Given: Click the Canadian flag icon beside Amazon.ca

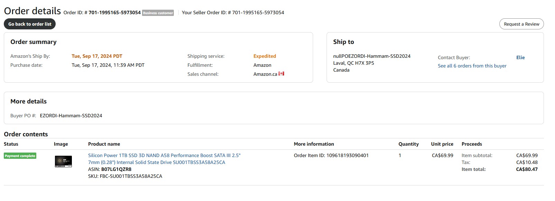Looking at the screenshot, I should click(x=281, y=74).
